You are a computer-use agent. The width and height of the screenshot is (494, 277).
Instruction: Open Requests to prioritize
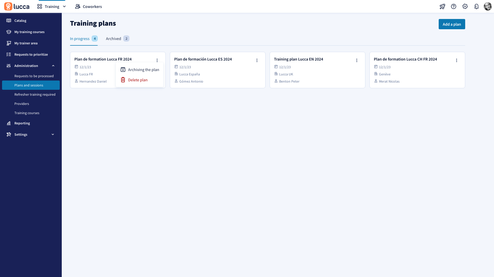[31, 54]
